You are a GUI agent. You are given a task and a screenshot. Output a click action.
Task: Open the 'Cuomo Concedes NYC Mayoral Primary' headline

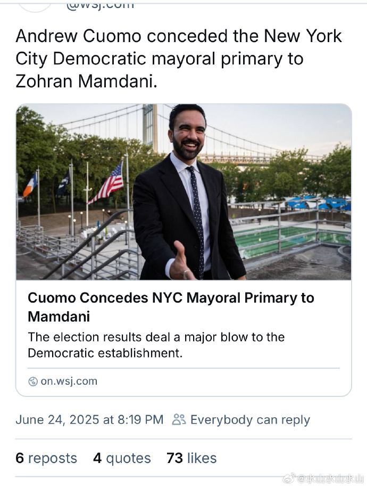[171, 307]
